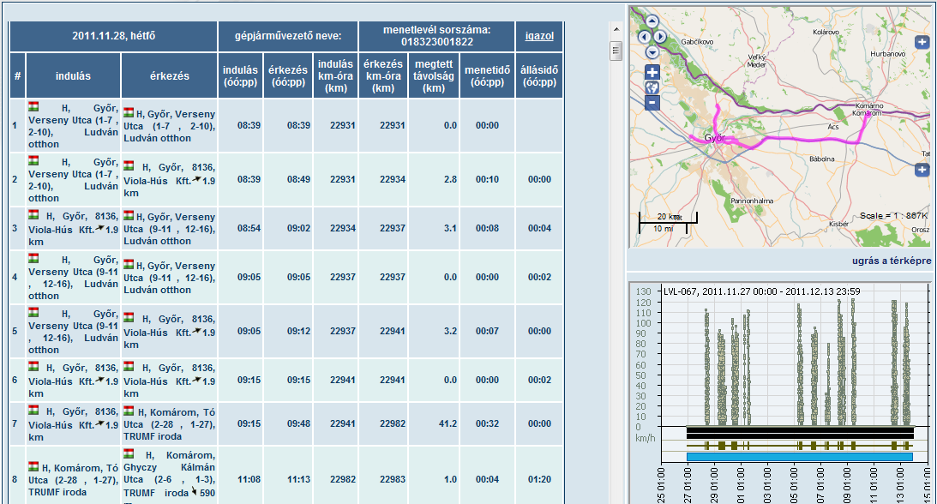Viewport: 937px width, 504px height.
Task: Click the olive activity line under the chart
Action: point(800,446)
